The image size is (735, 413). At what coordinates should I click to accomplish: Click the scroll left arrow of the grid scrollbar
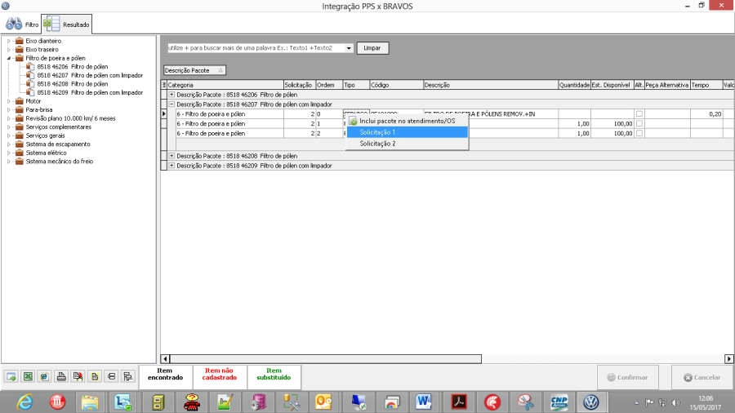(x=165, y=359)
